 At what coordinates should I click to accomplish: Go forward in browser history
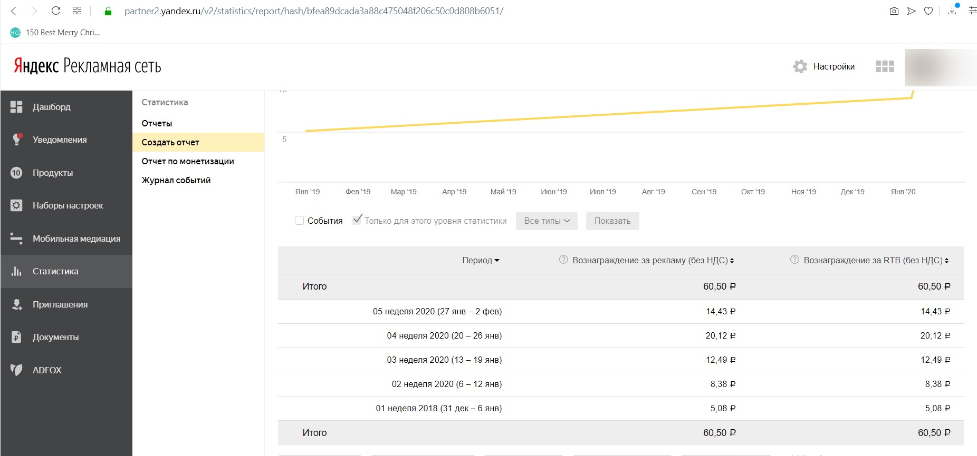point(34,11)
